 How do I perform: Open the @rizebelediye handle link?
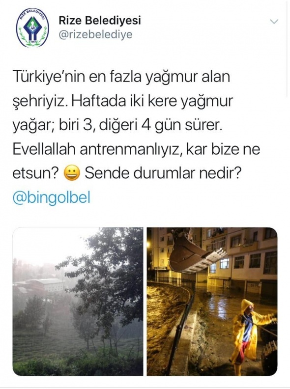95,35
